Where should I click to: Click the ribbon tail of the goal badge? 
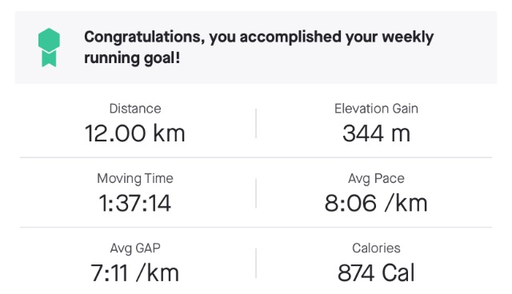pyautogui.click(x=49, y=59)
